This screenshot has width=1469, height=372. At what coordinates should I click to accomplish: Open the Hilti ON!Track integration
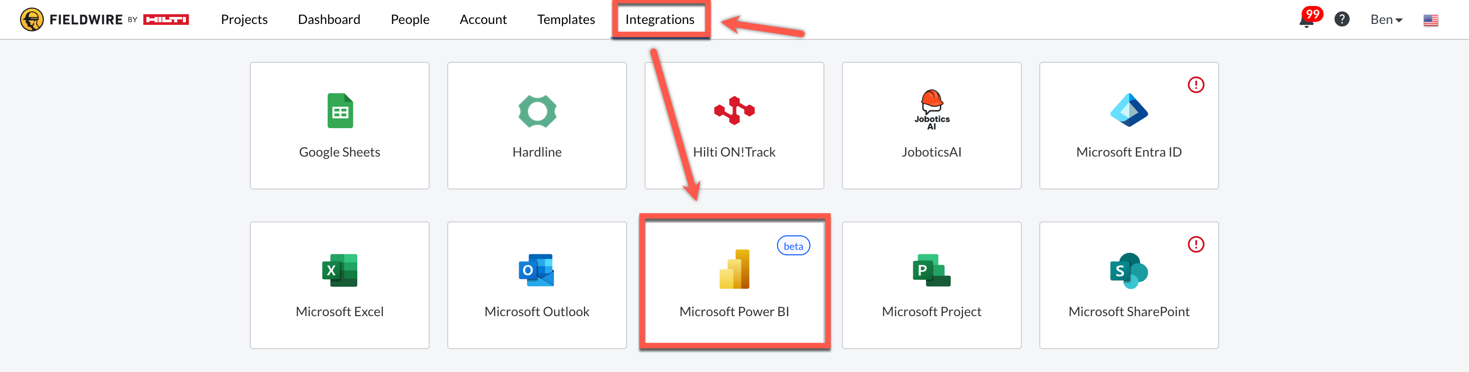734,126
